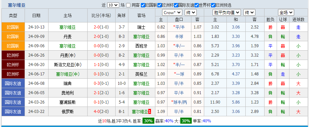The width and height of the screenshot is (309, 127).
Task: Click 西班牙 away team name
Action: point(141,46)
